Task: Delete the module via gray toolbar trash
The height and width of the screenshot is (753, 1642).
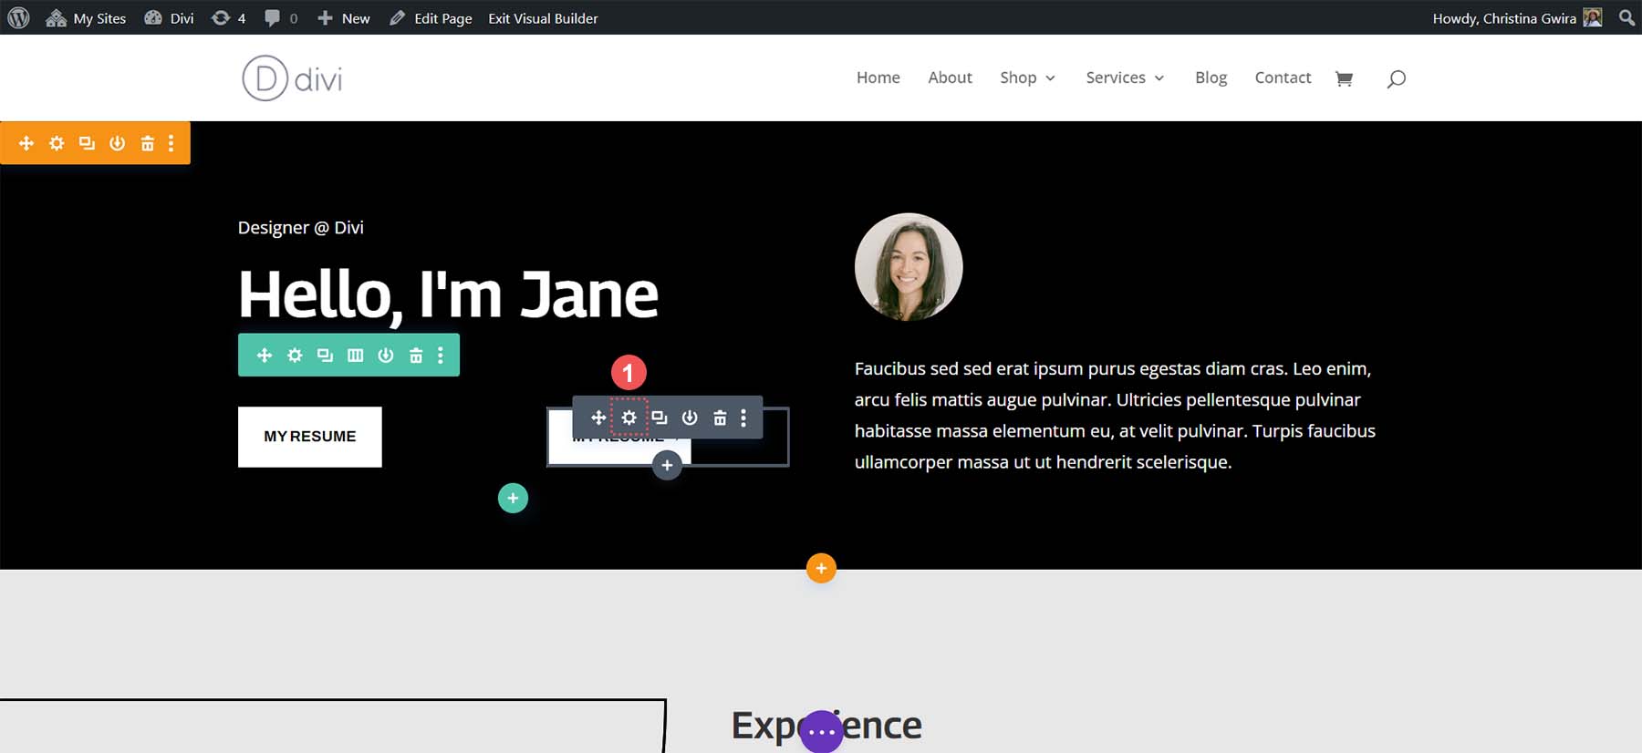Action: (720, 418)
